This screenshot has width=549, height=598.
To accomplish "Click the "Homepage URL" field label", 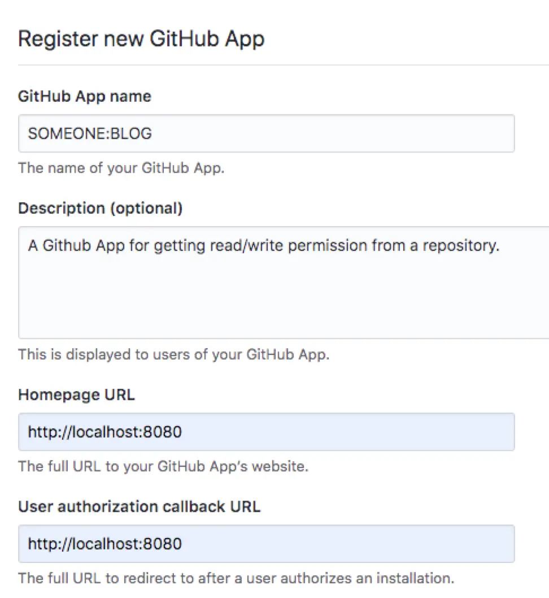I will point(76,395).
